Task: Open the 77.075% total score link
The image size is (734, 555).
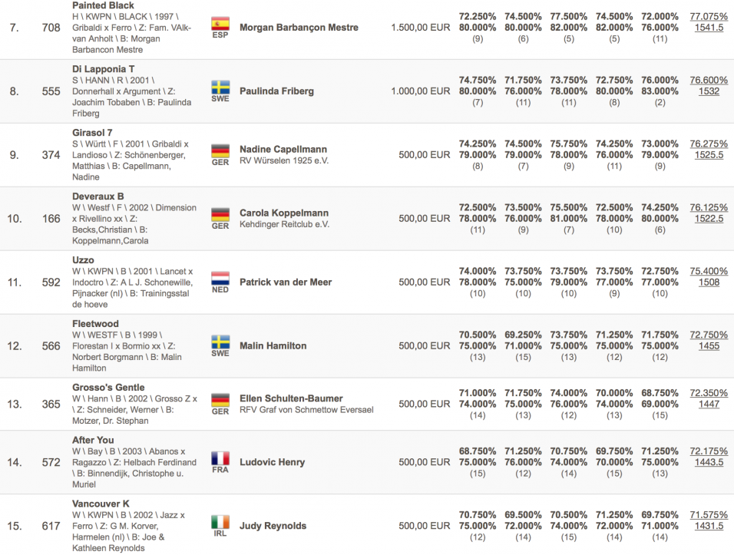Action: (709, 16)
